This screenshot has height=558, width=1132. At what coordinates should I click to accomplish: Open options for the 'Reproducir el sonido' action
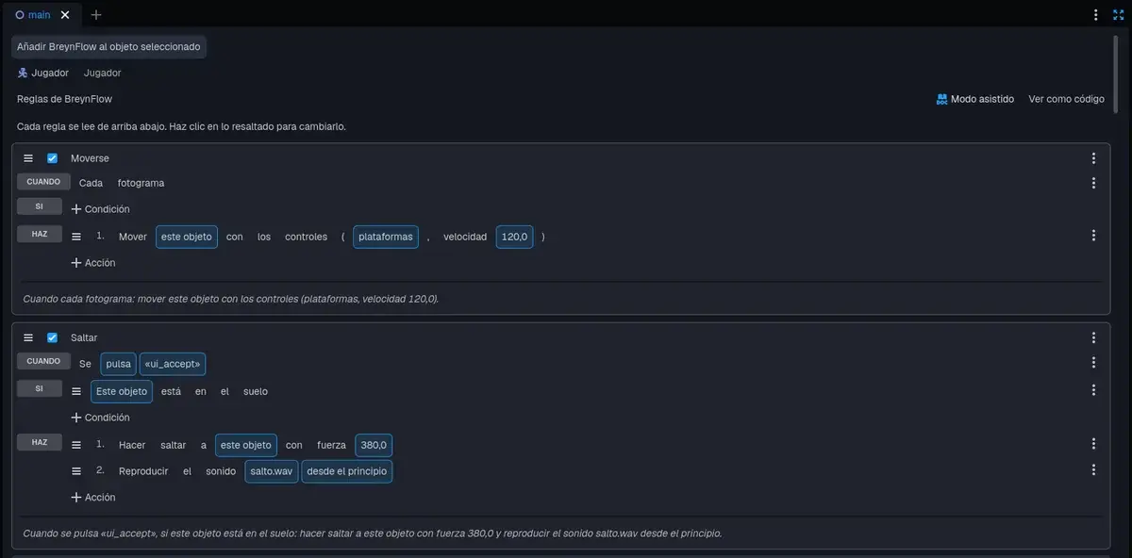(1093, 469)
